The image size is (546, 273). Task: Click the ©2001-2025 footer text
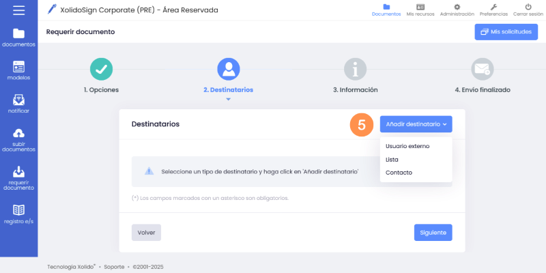tap(148, 267)
